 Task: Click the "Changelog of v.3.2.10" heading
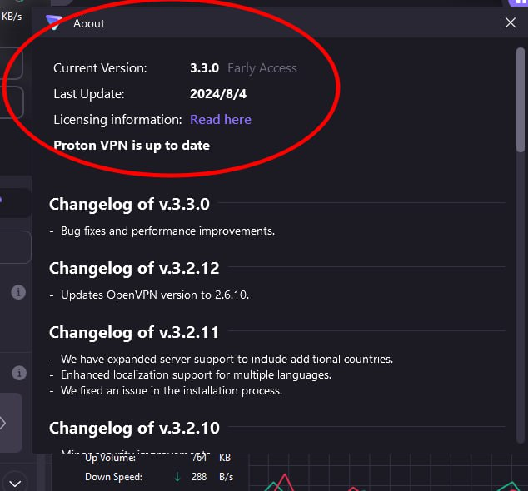(134, 428)
